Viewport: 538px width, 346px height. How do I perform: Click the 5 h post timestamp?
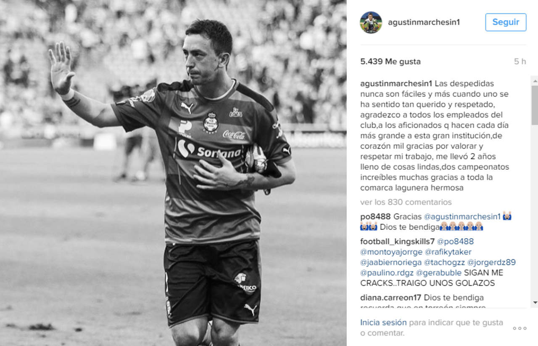(520, 61)
